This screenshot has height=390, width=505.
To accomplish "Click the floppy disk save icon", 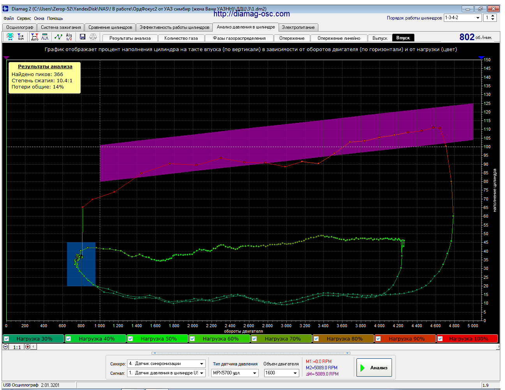I will pyautogui.click(x=83, y=37).
